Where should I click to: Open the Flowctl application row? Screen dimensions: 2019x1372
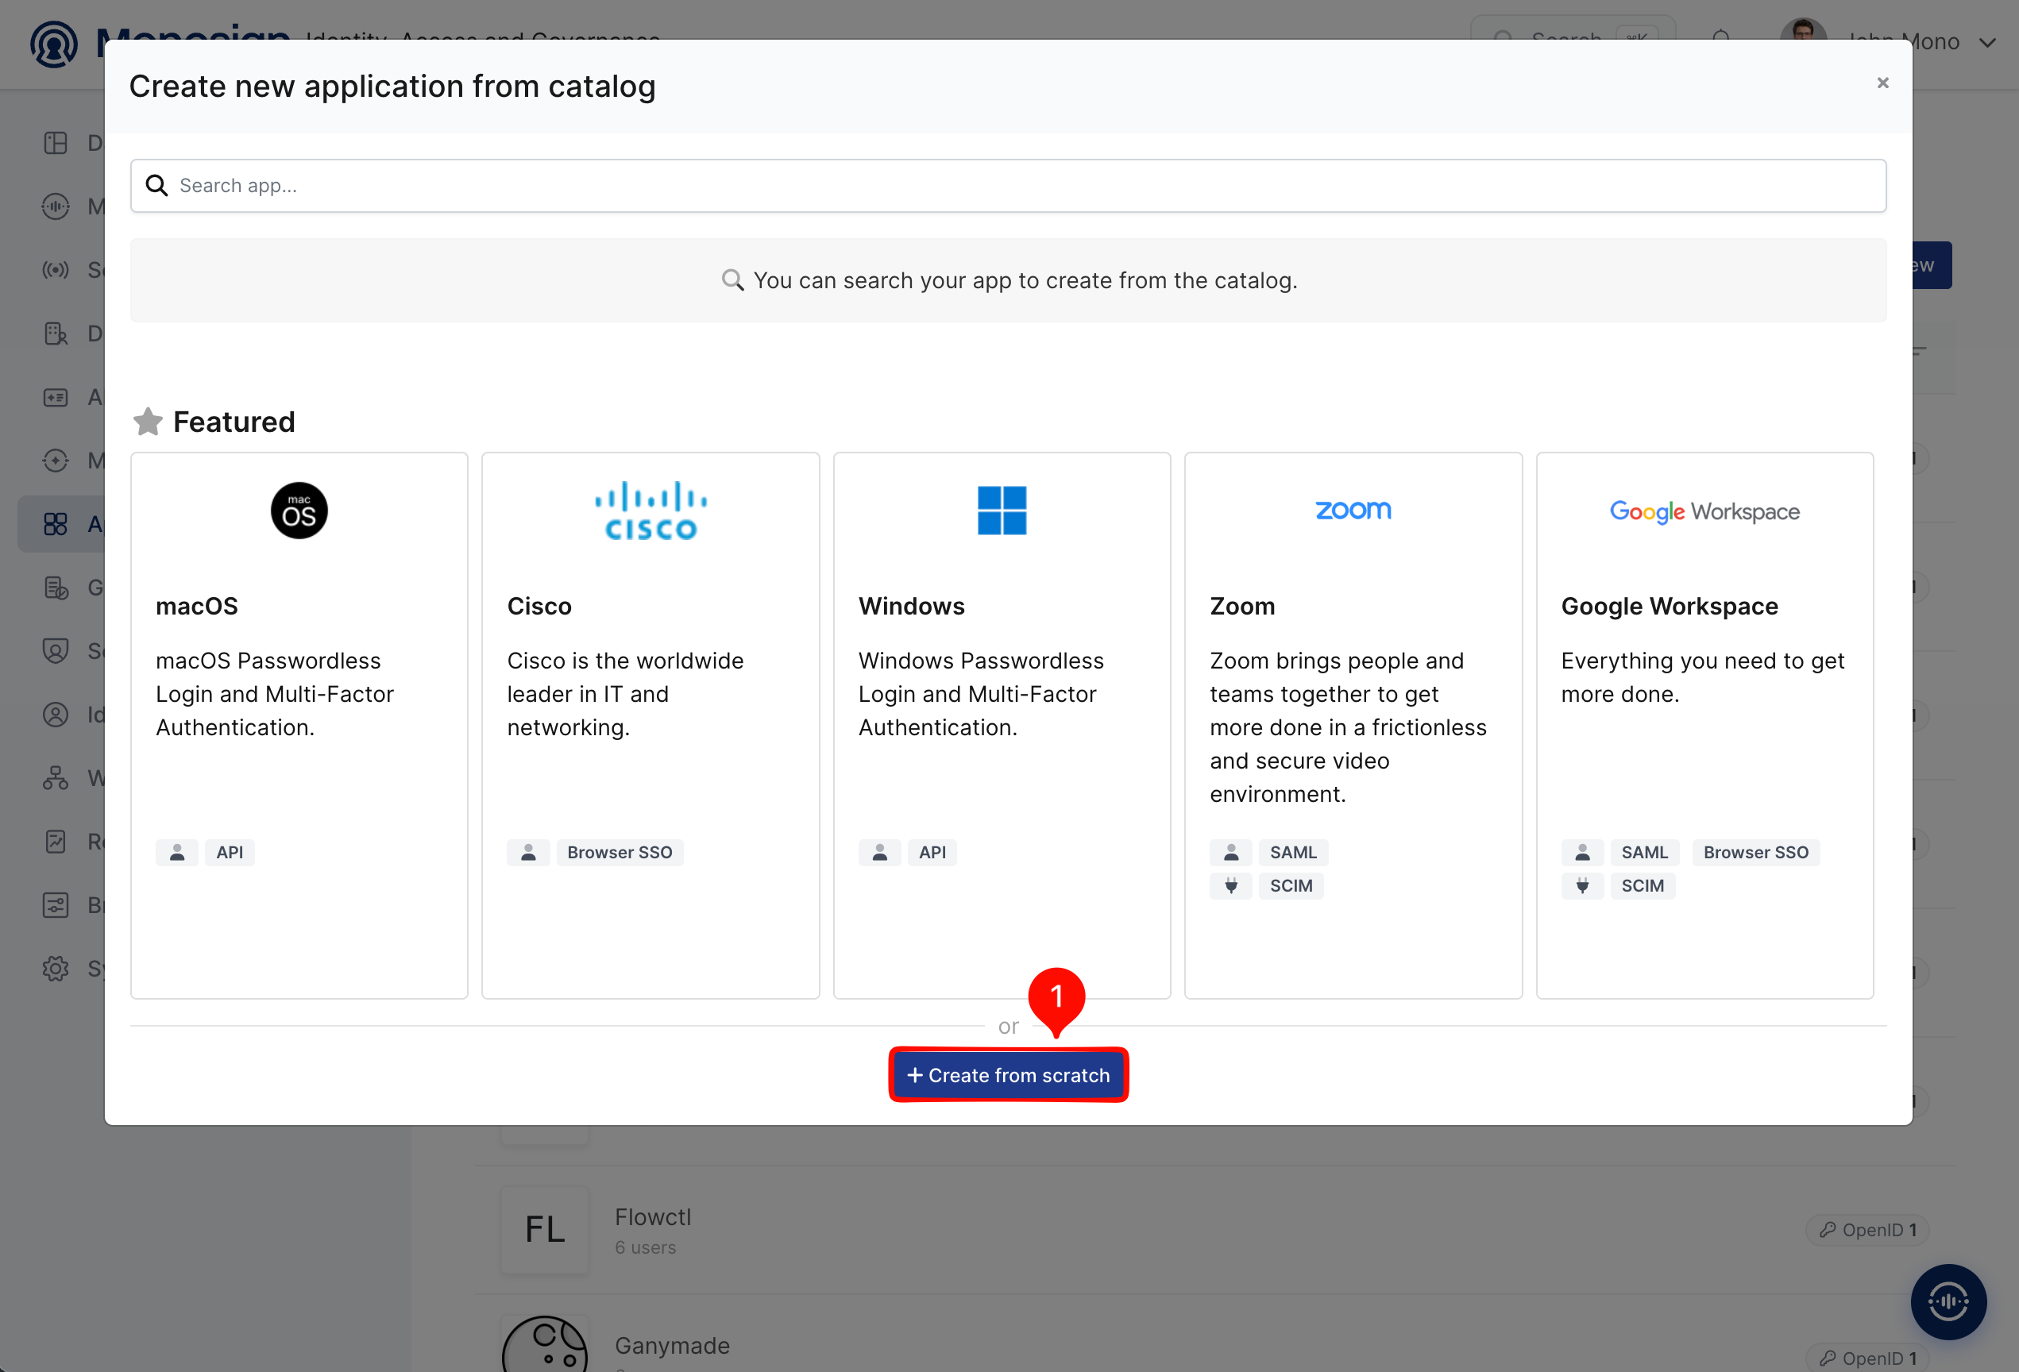[x=1214, y=1230]
